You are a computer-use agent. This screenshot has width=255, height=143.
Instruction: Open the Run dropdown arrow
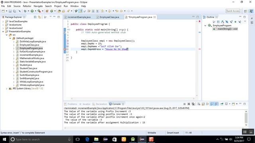(35, 11)
